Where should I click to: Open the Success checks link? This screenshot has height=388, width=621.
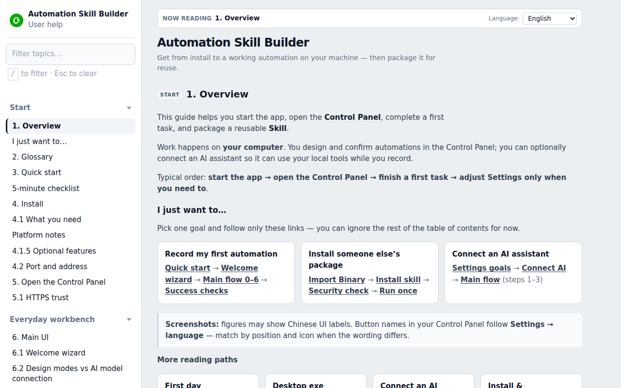pyautogui.click(x=196, y=291)
